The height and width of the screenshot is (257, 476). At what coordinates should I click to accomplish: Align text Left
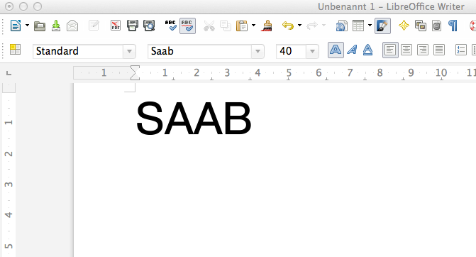(390, 50)
